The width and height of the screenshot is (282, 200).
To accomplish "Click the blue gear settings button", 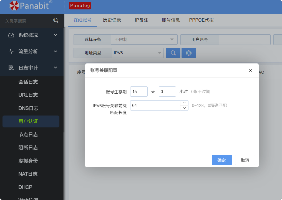I will 189,53.
